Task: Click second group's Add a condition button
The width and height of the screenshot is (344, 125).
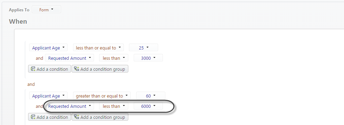Action: click(x=50, y=117)
